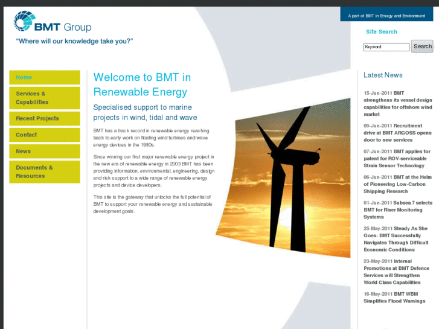Click the Latest News heading

click(383, 75)
